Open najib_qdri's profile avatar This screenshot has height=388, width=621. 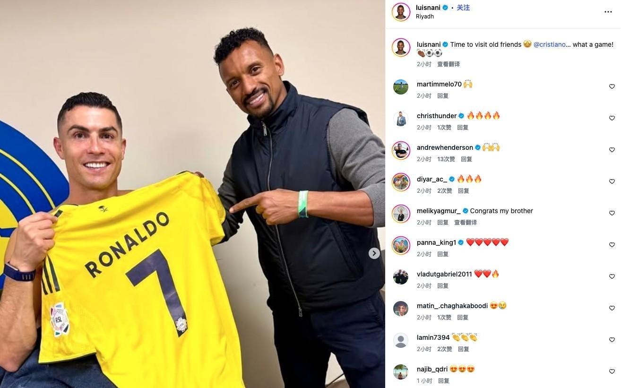click(401, 372)
